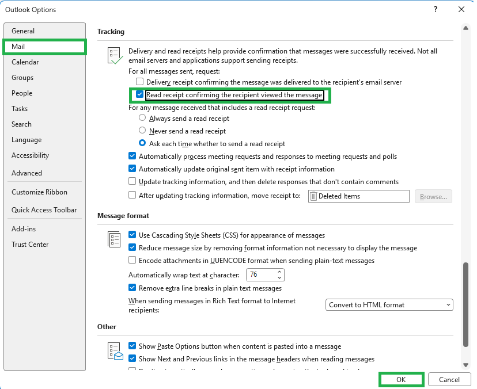Viewport: 477px width, 389px height.
Task: Toggle Show Next and Previous links checkbox
Action: (132, 359)
